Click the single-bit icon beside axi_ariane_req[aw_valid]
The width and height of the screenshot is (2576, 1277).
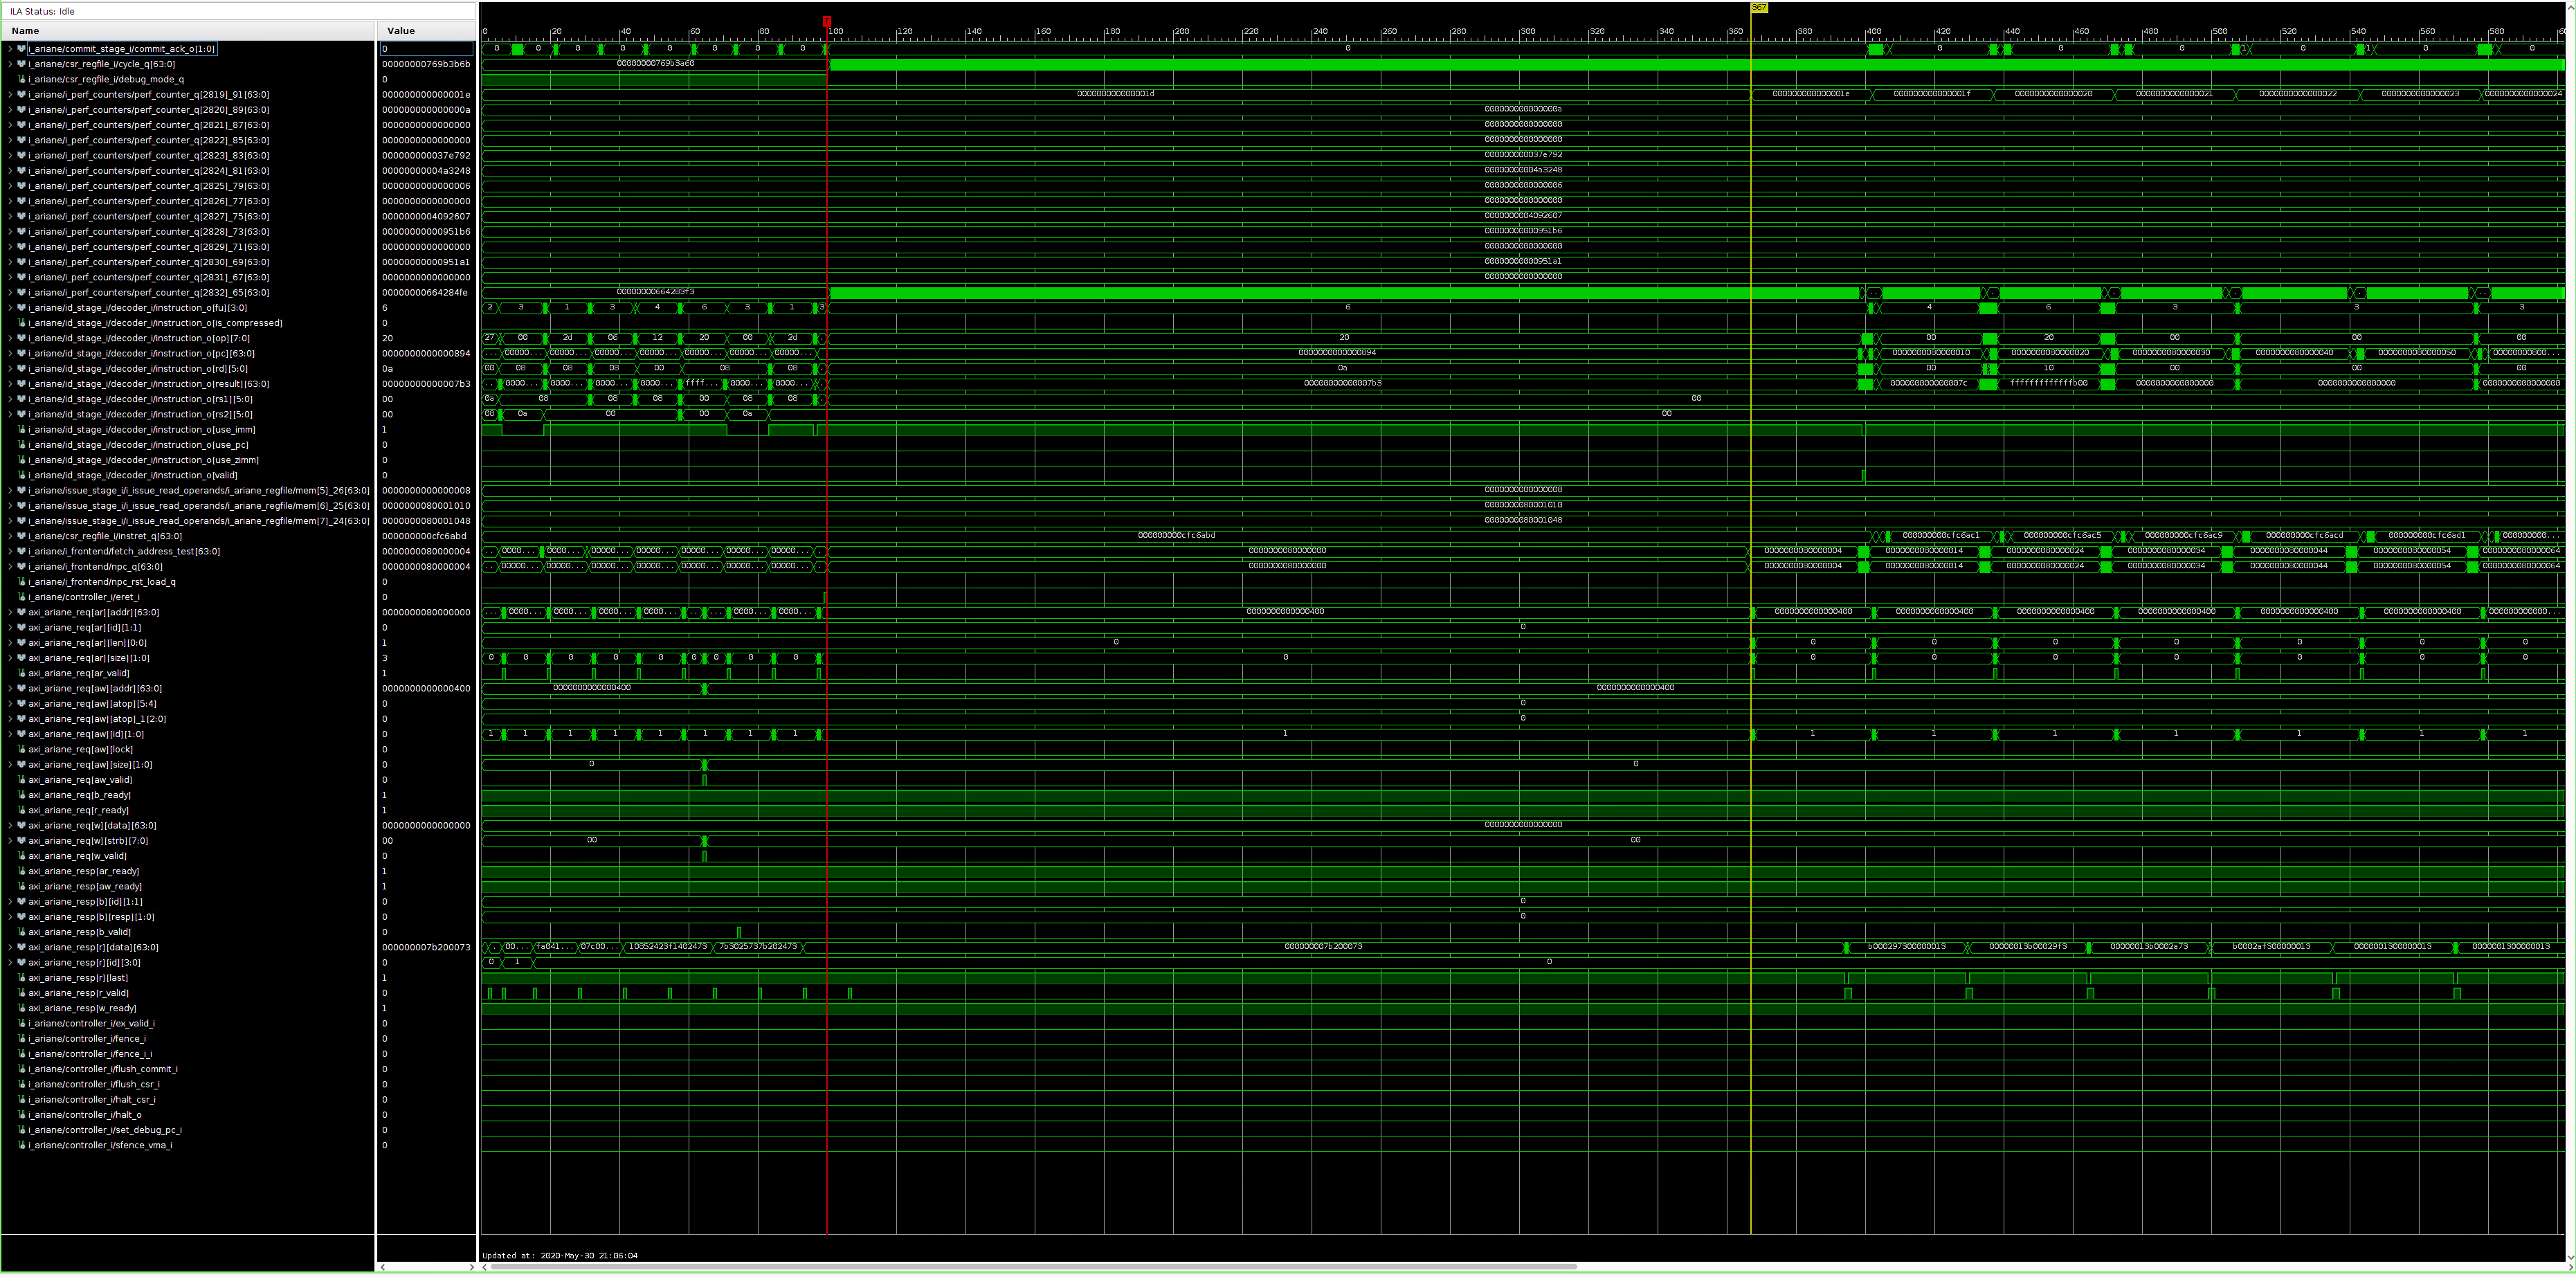pos(21,779)
